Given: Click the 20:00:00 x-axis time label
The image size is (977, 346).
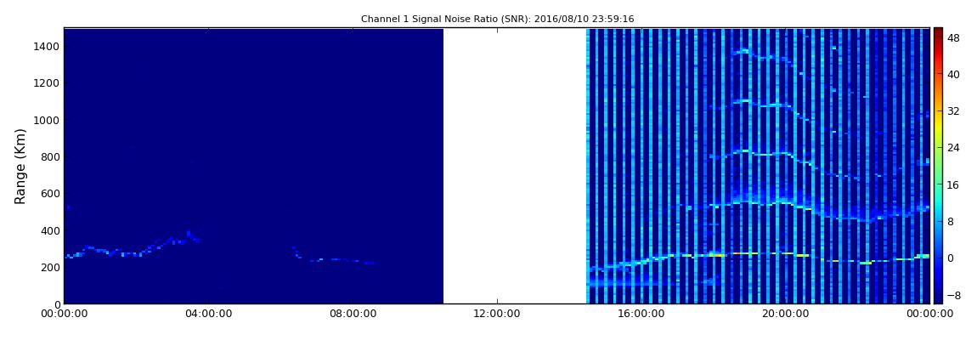Looking at the screenshot, I should (x=786, y=315).
